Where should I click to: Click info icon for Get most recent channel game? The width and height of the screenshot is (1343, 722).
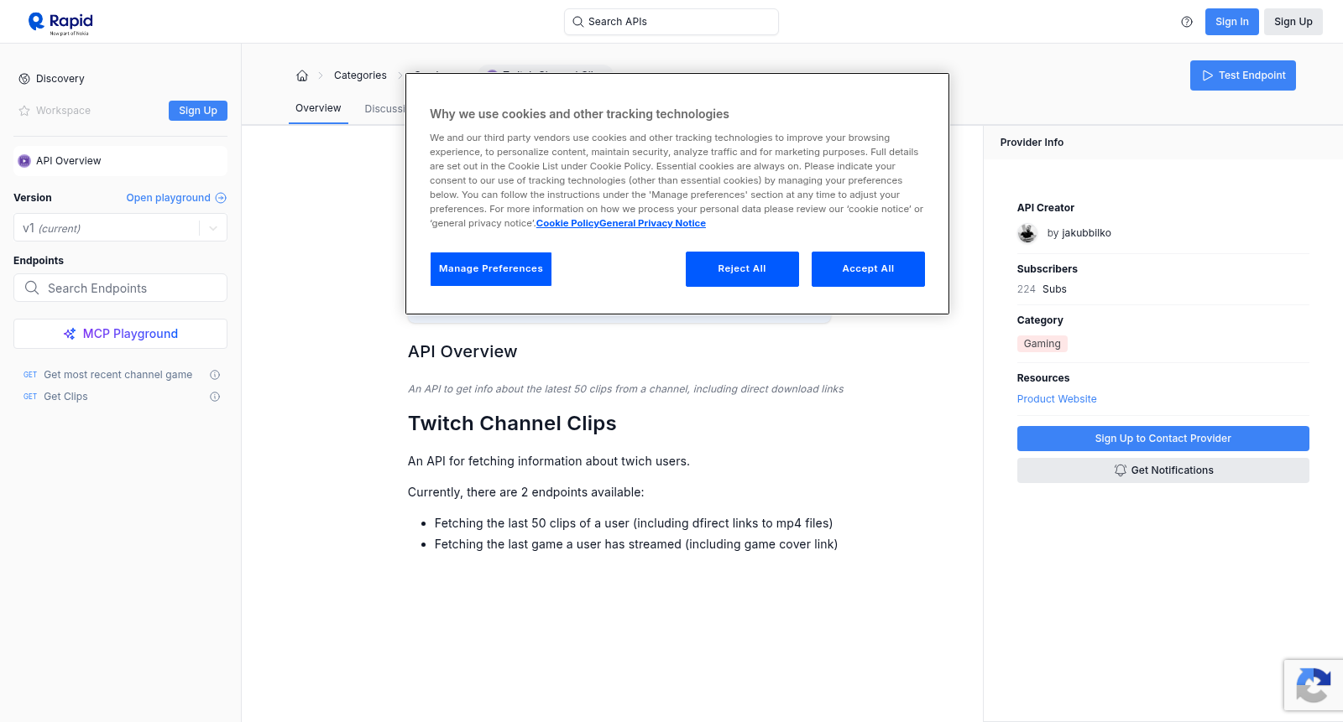coord(215,375)
